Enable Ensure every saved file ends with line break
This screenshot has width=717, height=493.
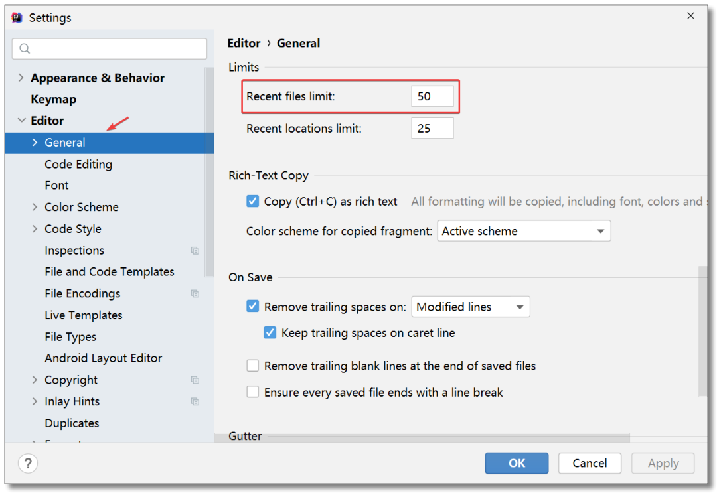(252, 392)
